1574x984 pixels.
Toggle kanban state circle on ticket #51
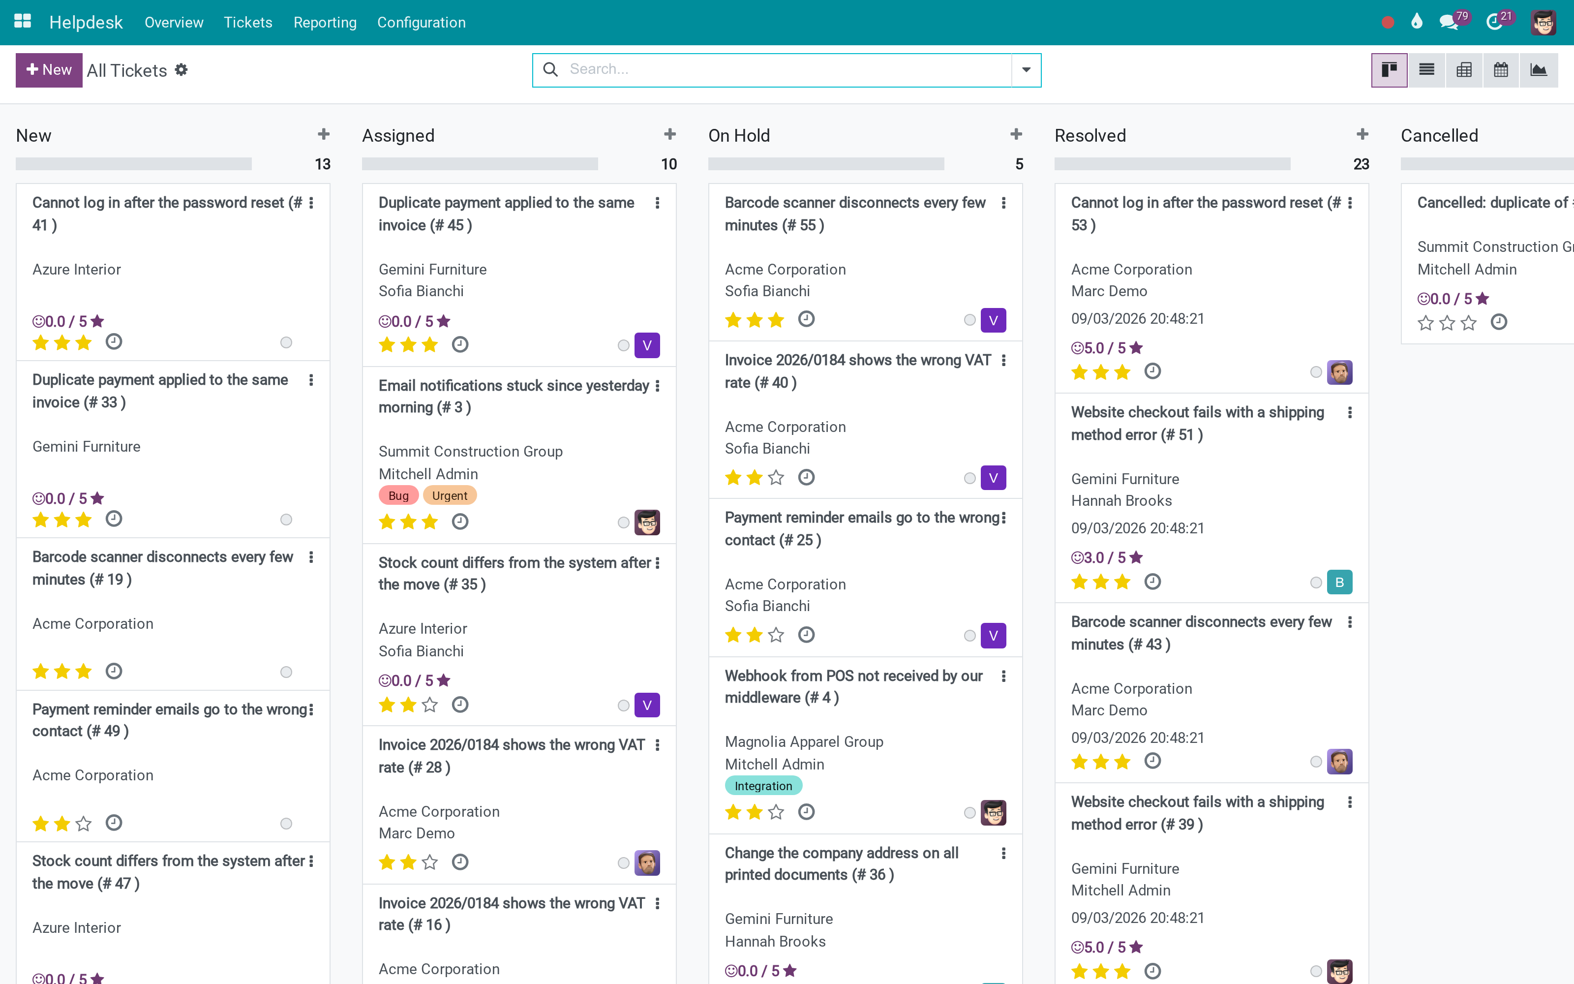pyautogui.click(x=1316, y=582)
